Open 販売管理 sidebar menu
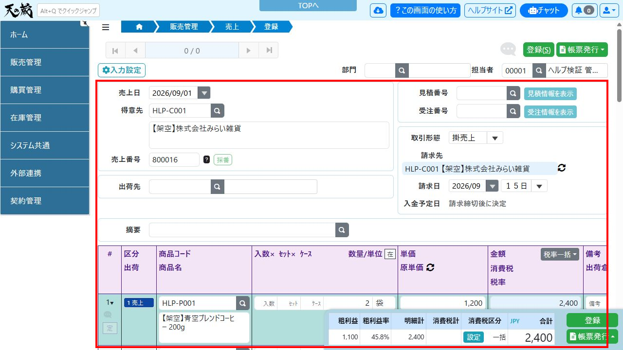The width and height of the screenshot is (623, 350). (x=45, y=62)
